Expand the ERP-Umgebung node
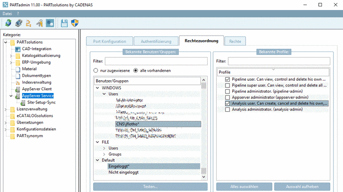 (11, 62)
